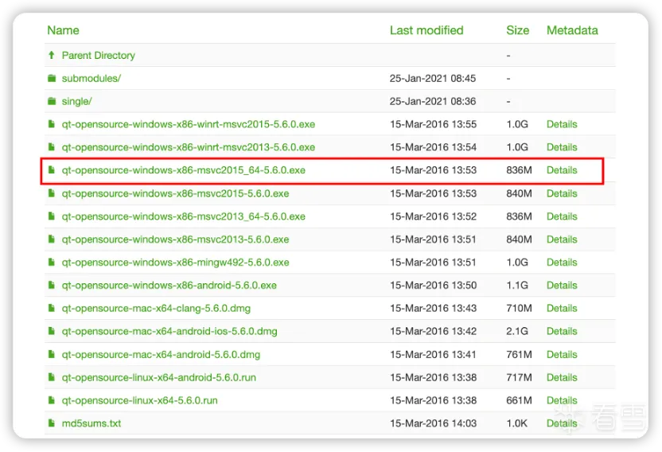
Task: Click file icon beside msvc2013_64-5.6.0.exe
Action: pyautogui.click(x=52, y=216)
